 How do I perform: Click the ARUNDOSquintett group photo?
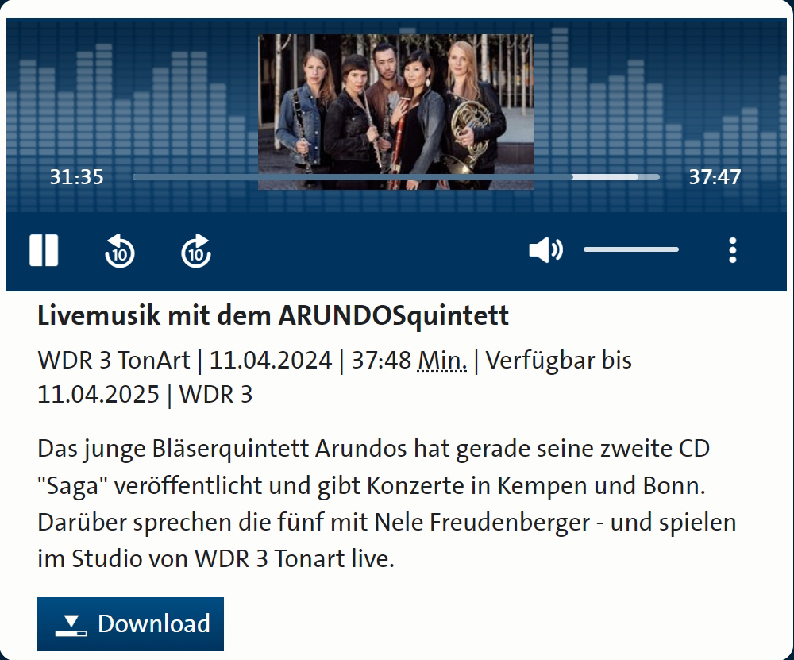(396, 112)
